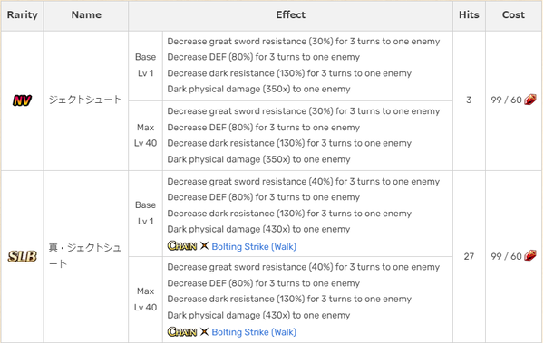The width and height of the screenshot is (544, 343).
Task: Click the Hits column header
Action: 469,14
